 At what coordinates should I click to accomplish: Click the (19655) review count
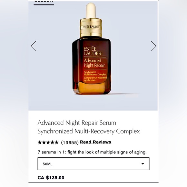70,143
